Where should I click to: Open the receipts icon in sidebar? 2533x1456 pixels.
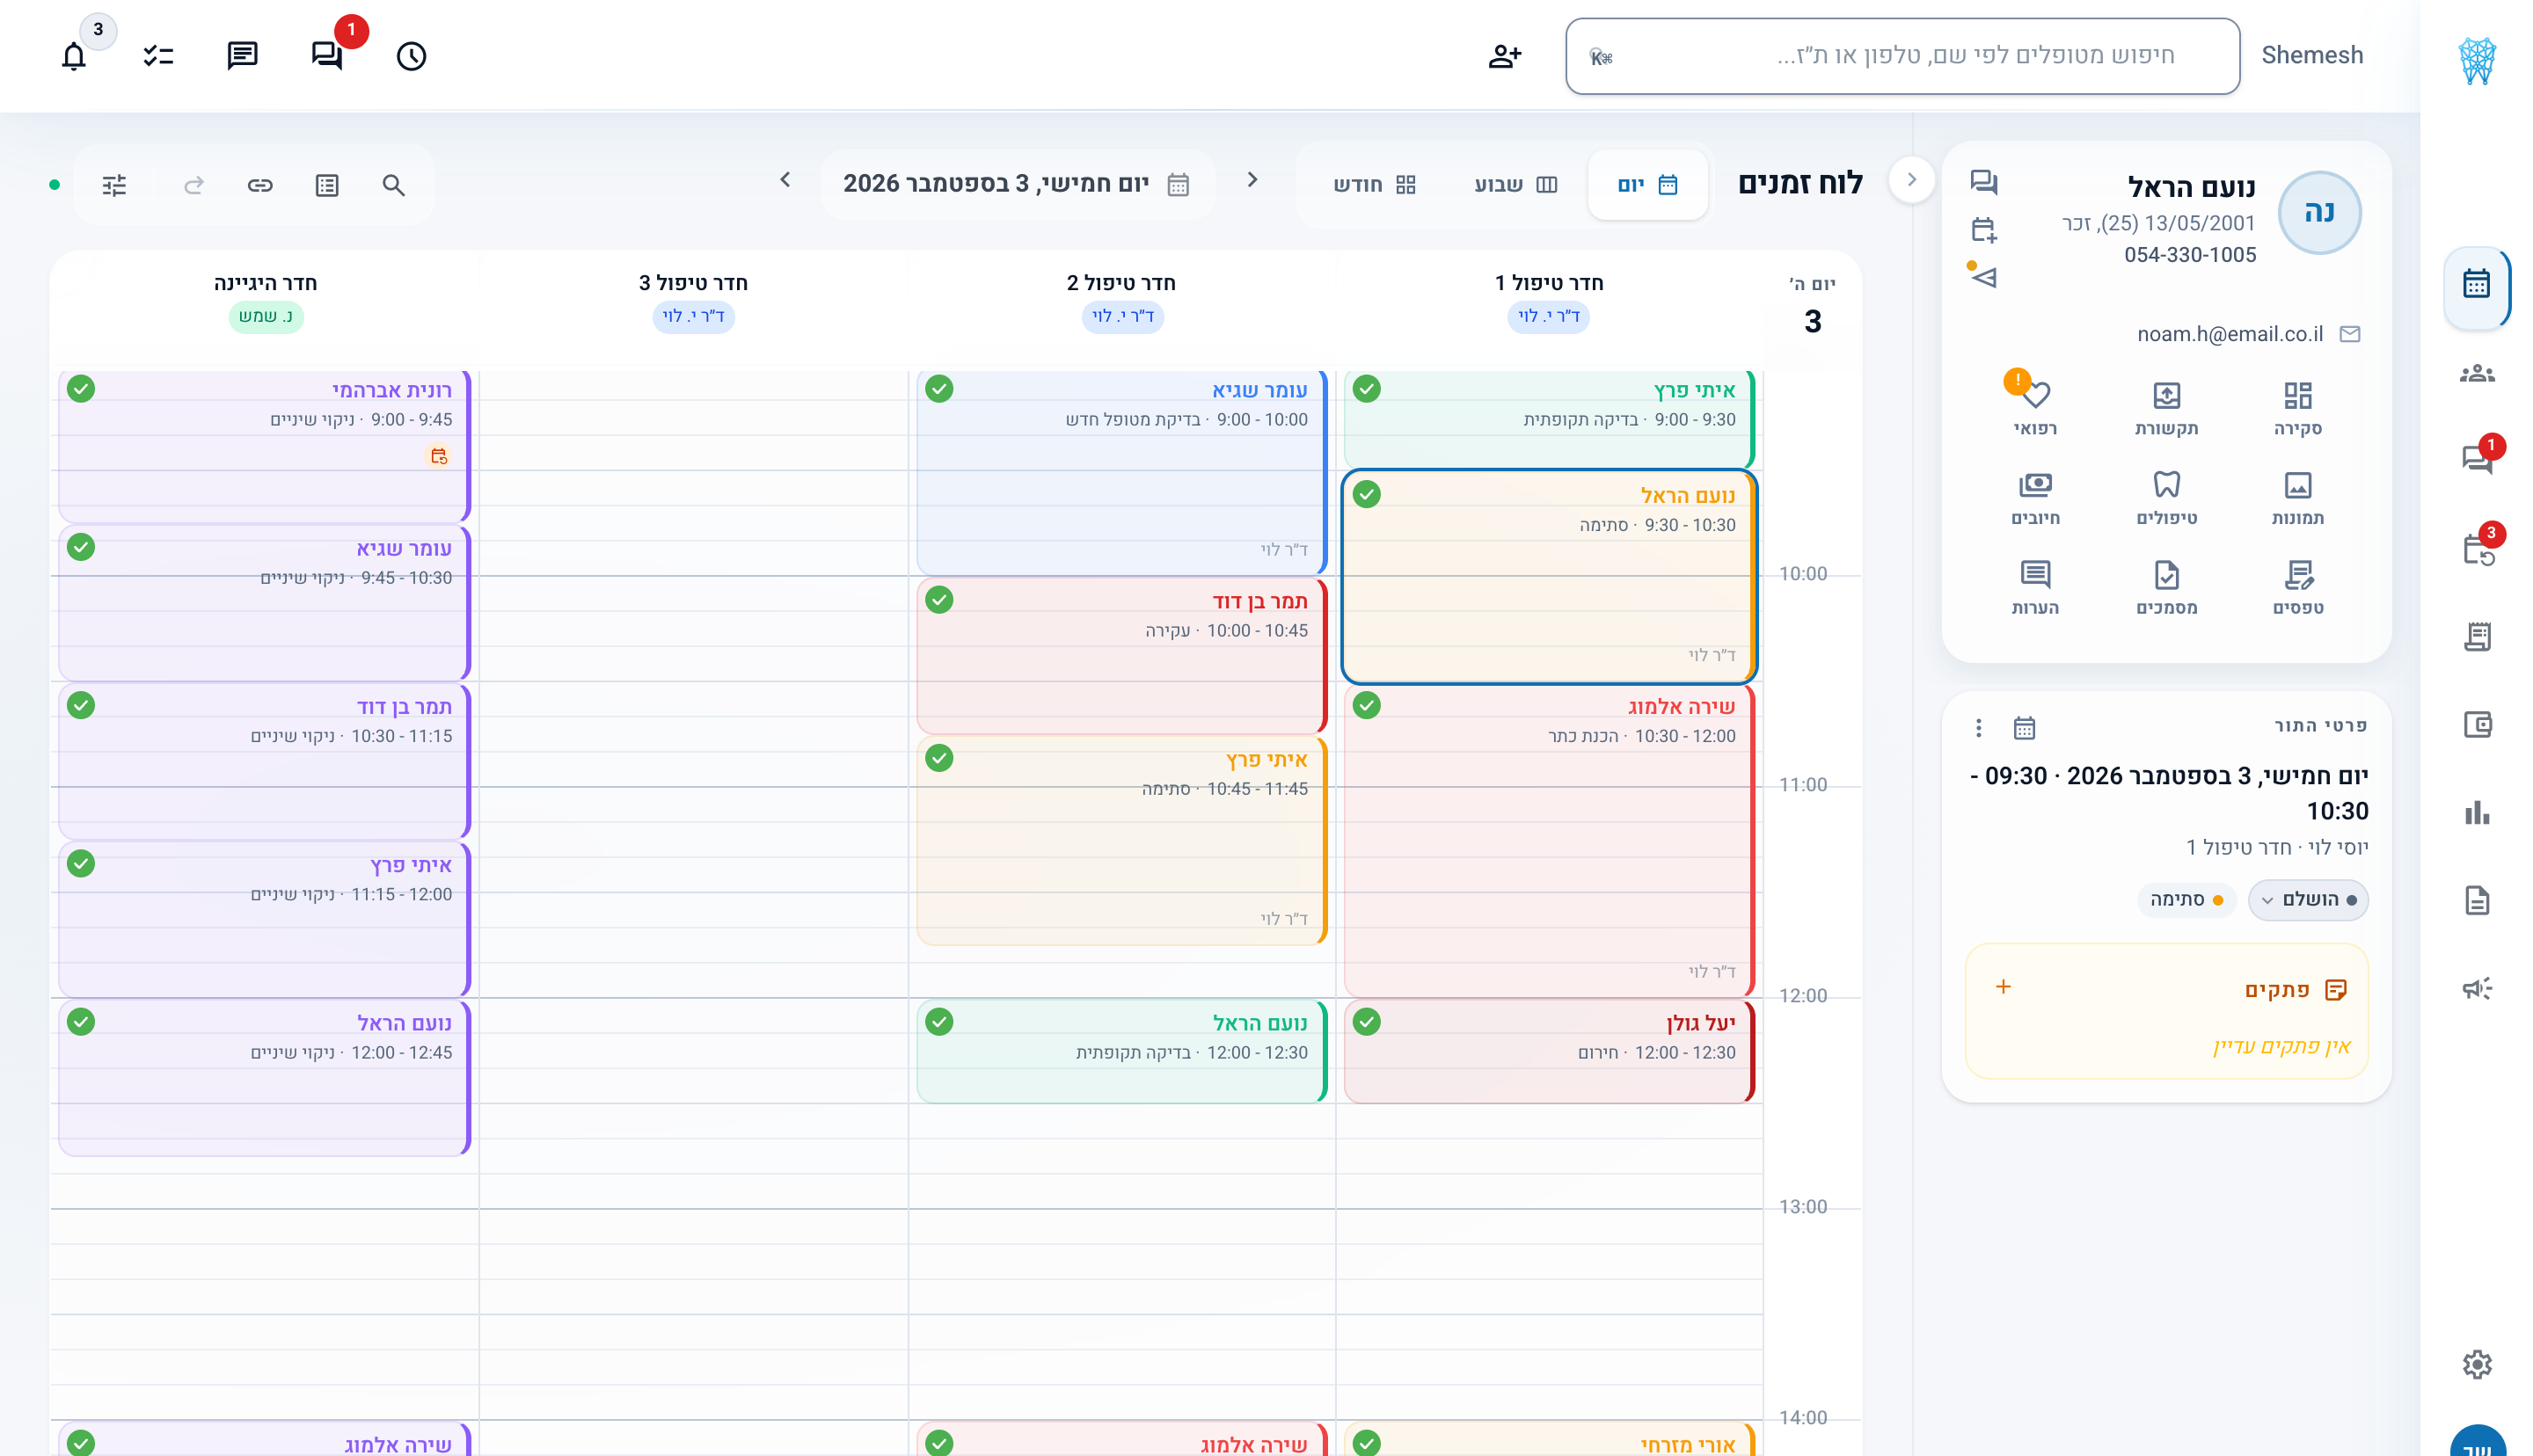pyautogui.click(x=2476, y=637)
